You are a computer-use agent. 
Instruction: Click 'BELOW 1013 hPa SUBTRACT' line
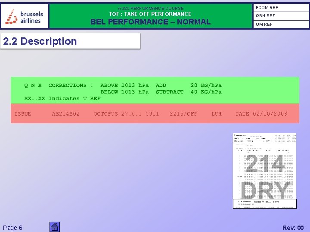[142, 92]
